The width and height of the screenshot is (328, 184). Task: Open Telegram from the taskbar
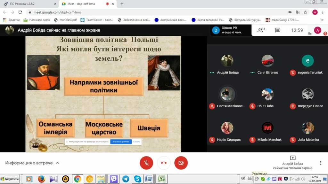125,179
